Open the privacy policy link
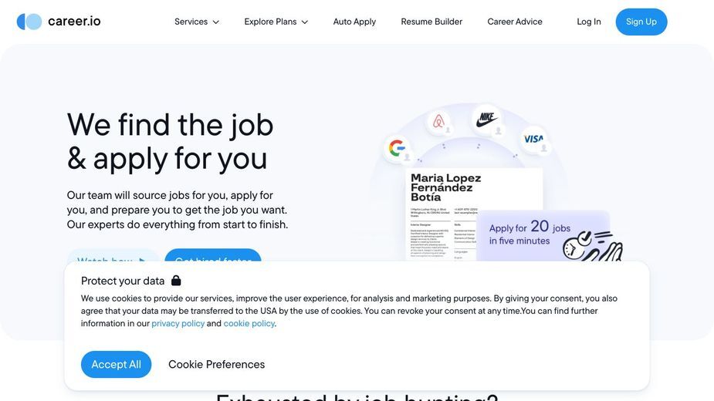Viewport: 714px width, 401px height. coord(178,324)
